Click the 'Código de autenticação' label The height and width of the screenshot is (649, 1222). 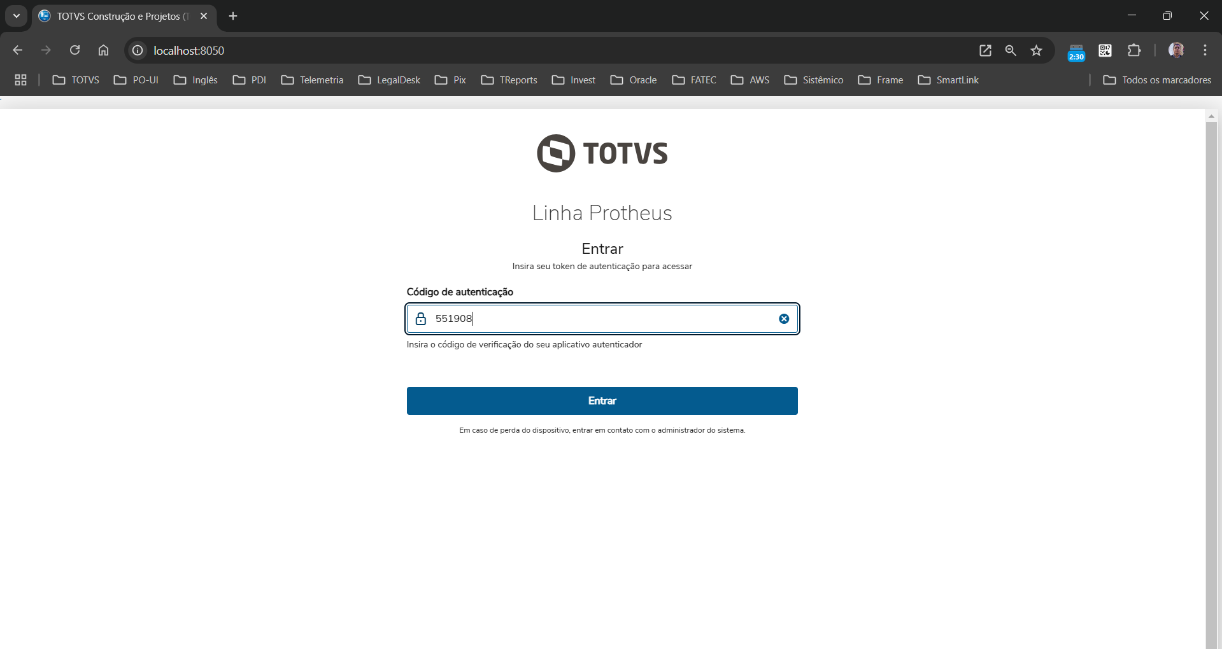point(460,292)
